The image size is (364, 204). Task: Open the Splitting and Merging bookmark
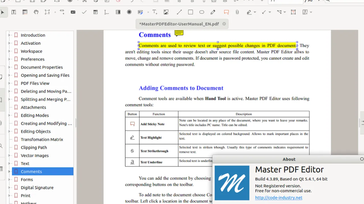point(45,99)
